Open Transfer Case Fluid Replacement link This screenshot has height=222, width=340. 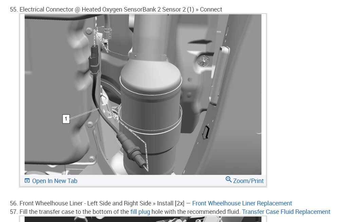pyautogui.click(x=286, y=211)
